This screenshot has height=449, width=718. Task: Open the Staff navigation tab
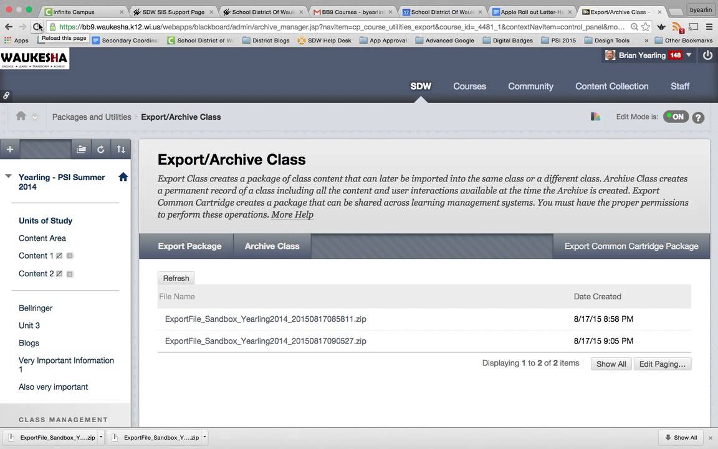click(680, 86)
